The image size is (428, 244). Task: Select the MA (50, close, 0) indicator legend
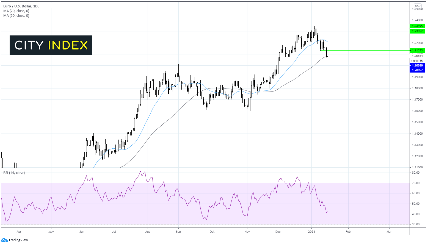pyautogui.click(x=16, y=16)
